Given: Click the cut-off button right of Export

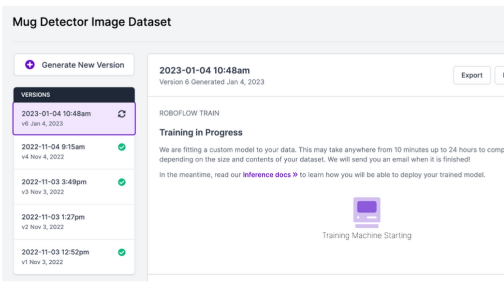Looking at the screenshot, I should 500,75.
